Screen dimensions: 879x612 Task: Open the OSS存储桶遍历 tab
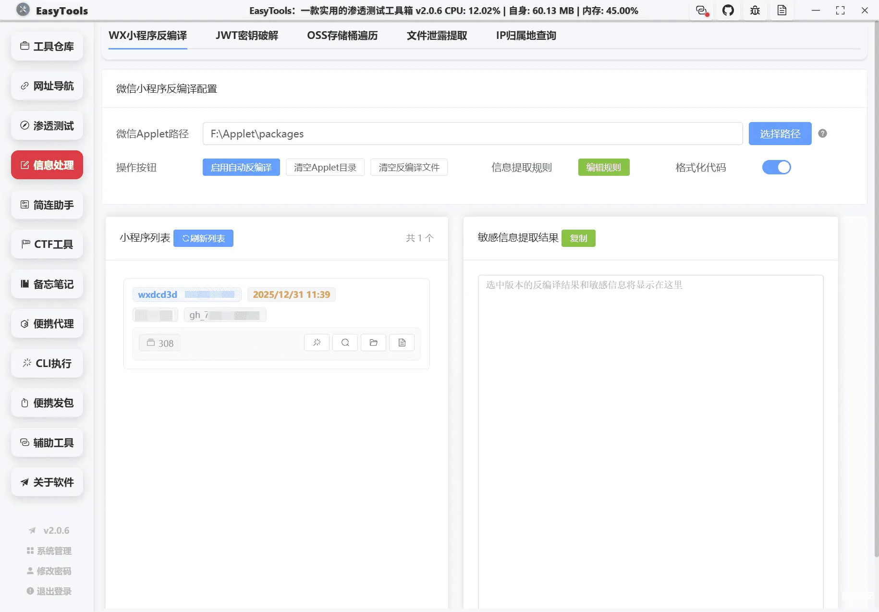pyautogui.click(x=342, y=35)
